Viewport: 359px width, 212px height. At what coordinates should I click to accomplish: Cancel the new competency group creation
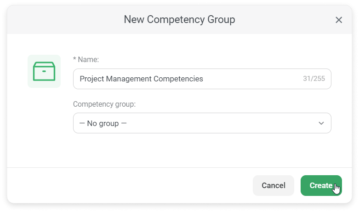pyautogui.click(x=274, y=185)
